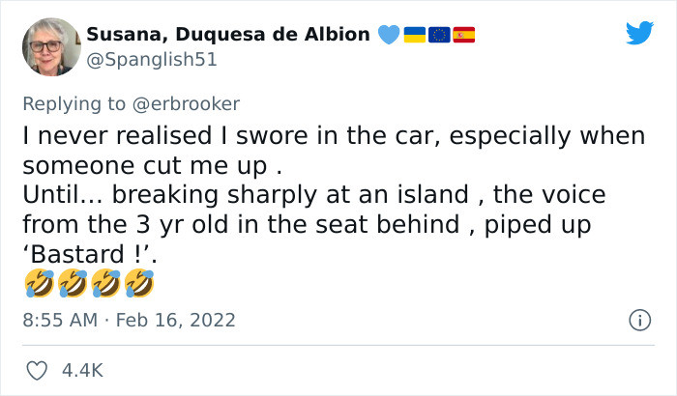The image size is (677, 396).
Task: Open the tweet info icon
Action: pos(638,319)
